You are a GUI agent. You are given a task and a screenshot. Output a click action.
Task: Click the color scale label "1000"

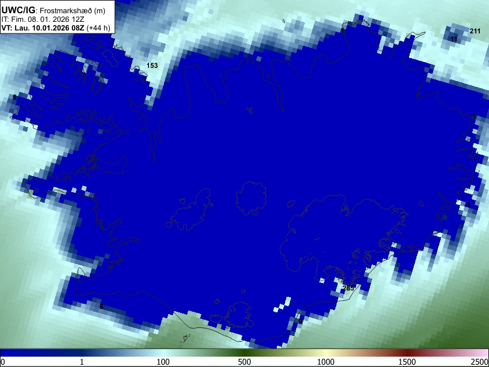click(326, 362)
